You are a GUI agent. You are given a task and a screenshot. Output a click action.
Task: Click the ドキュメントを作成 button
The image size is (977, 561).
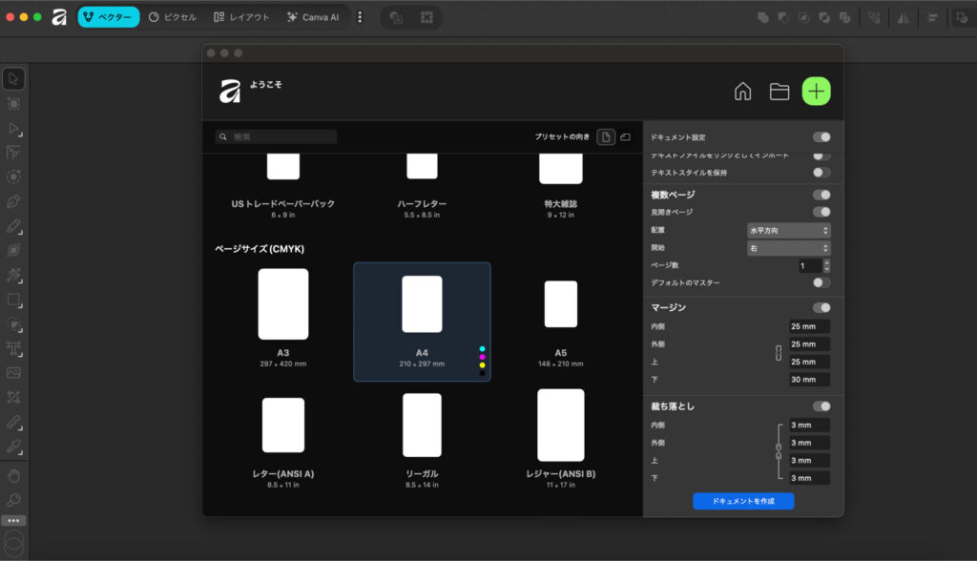(742, 501)
